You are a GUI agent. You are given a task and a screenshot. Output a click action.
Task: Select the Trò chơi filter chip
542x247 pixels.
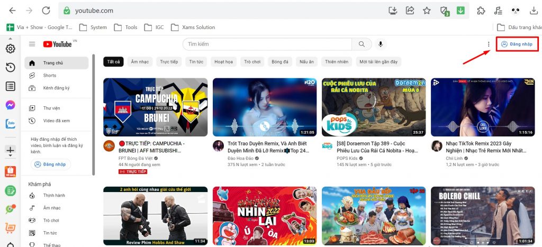tap(252, 61)
